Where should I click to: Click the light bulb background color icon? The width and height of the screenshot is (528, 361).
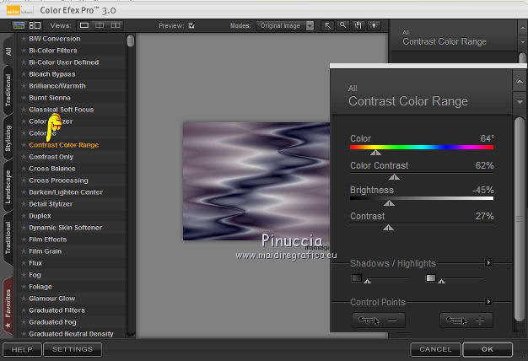374,25
